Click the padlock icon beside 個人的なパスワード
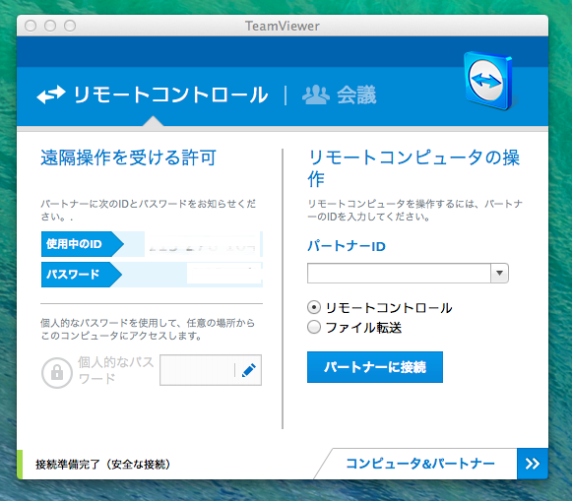 [x=57, y=372]
